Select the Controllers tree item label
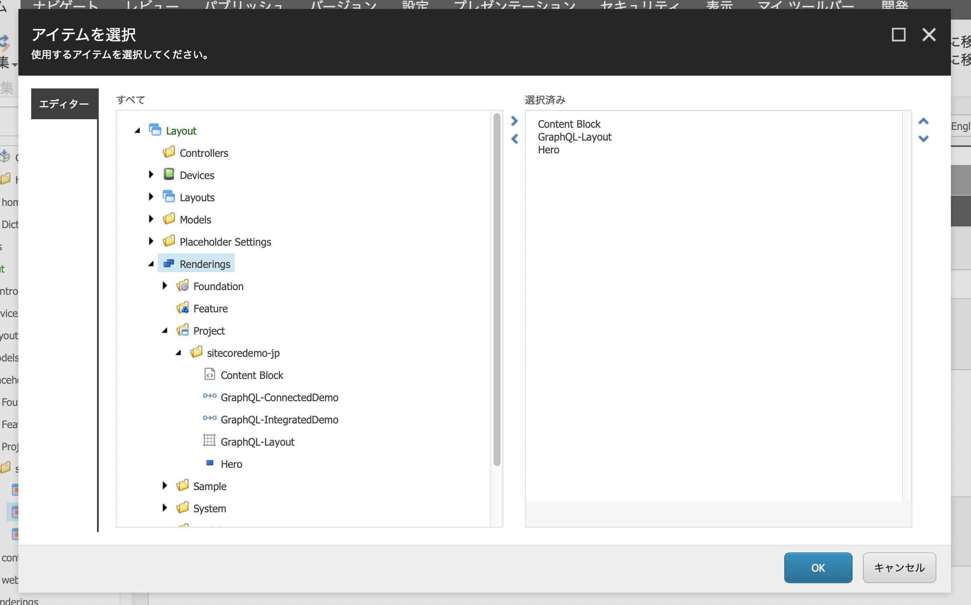The height and width of the screenshot is (605, 971). [204, 153]
